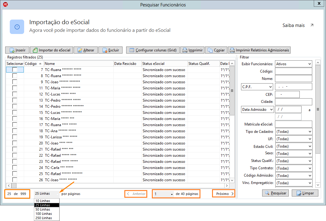
Task: Check the row for TC-Maria code 11
Action: (x=15, y=88)
